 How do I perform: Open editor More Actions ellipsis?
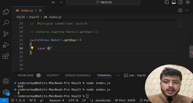point(187,10)
